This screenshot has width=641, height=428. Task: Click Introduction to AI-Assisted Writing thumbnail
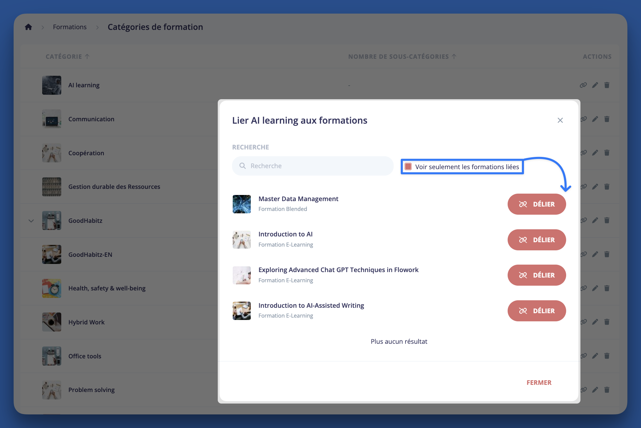point(242,311)
